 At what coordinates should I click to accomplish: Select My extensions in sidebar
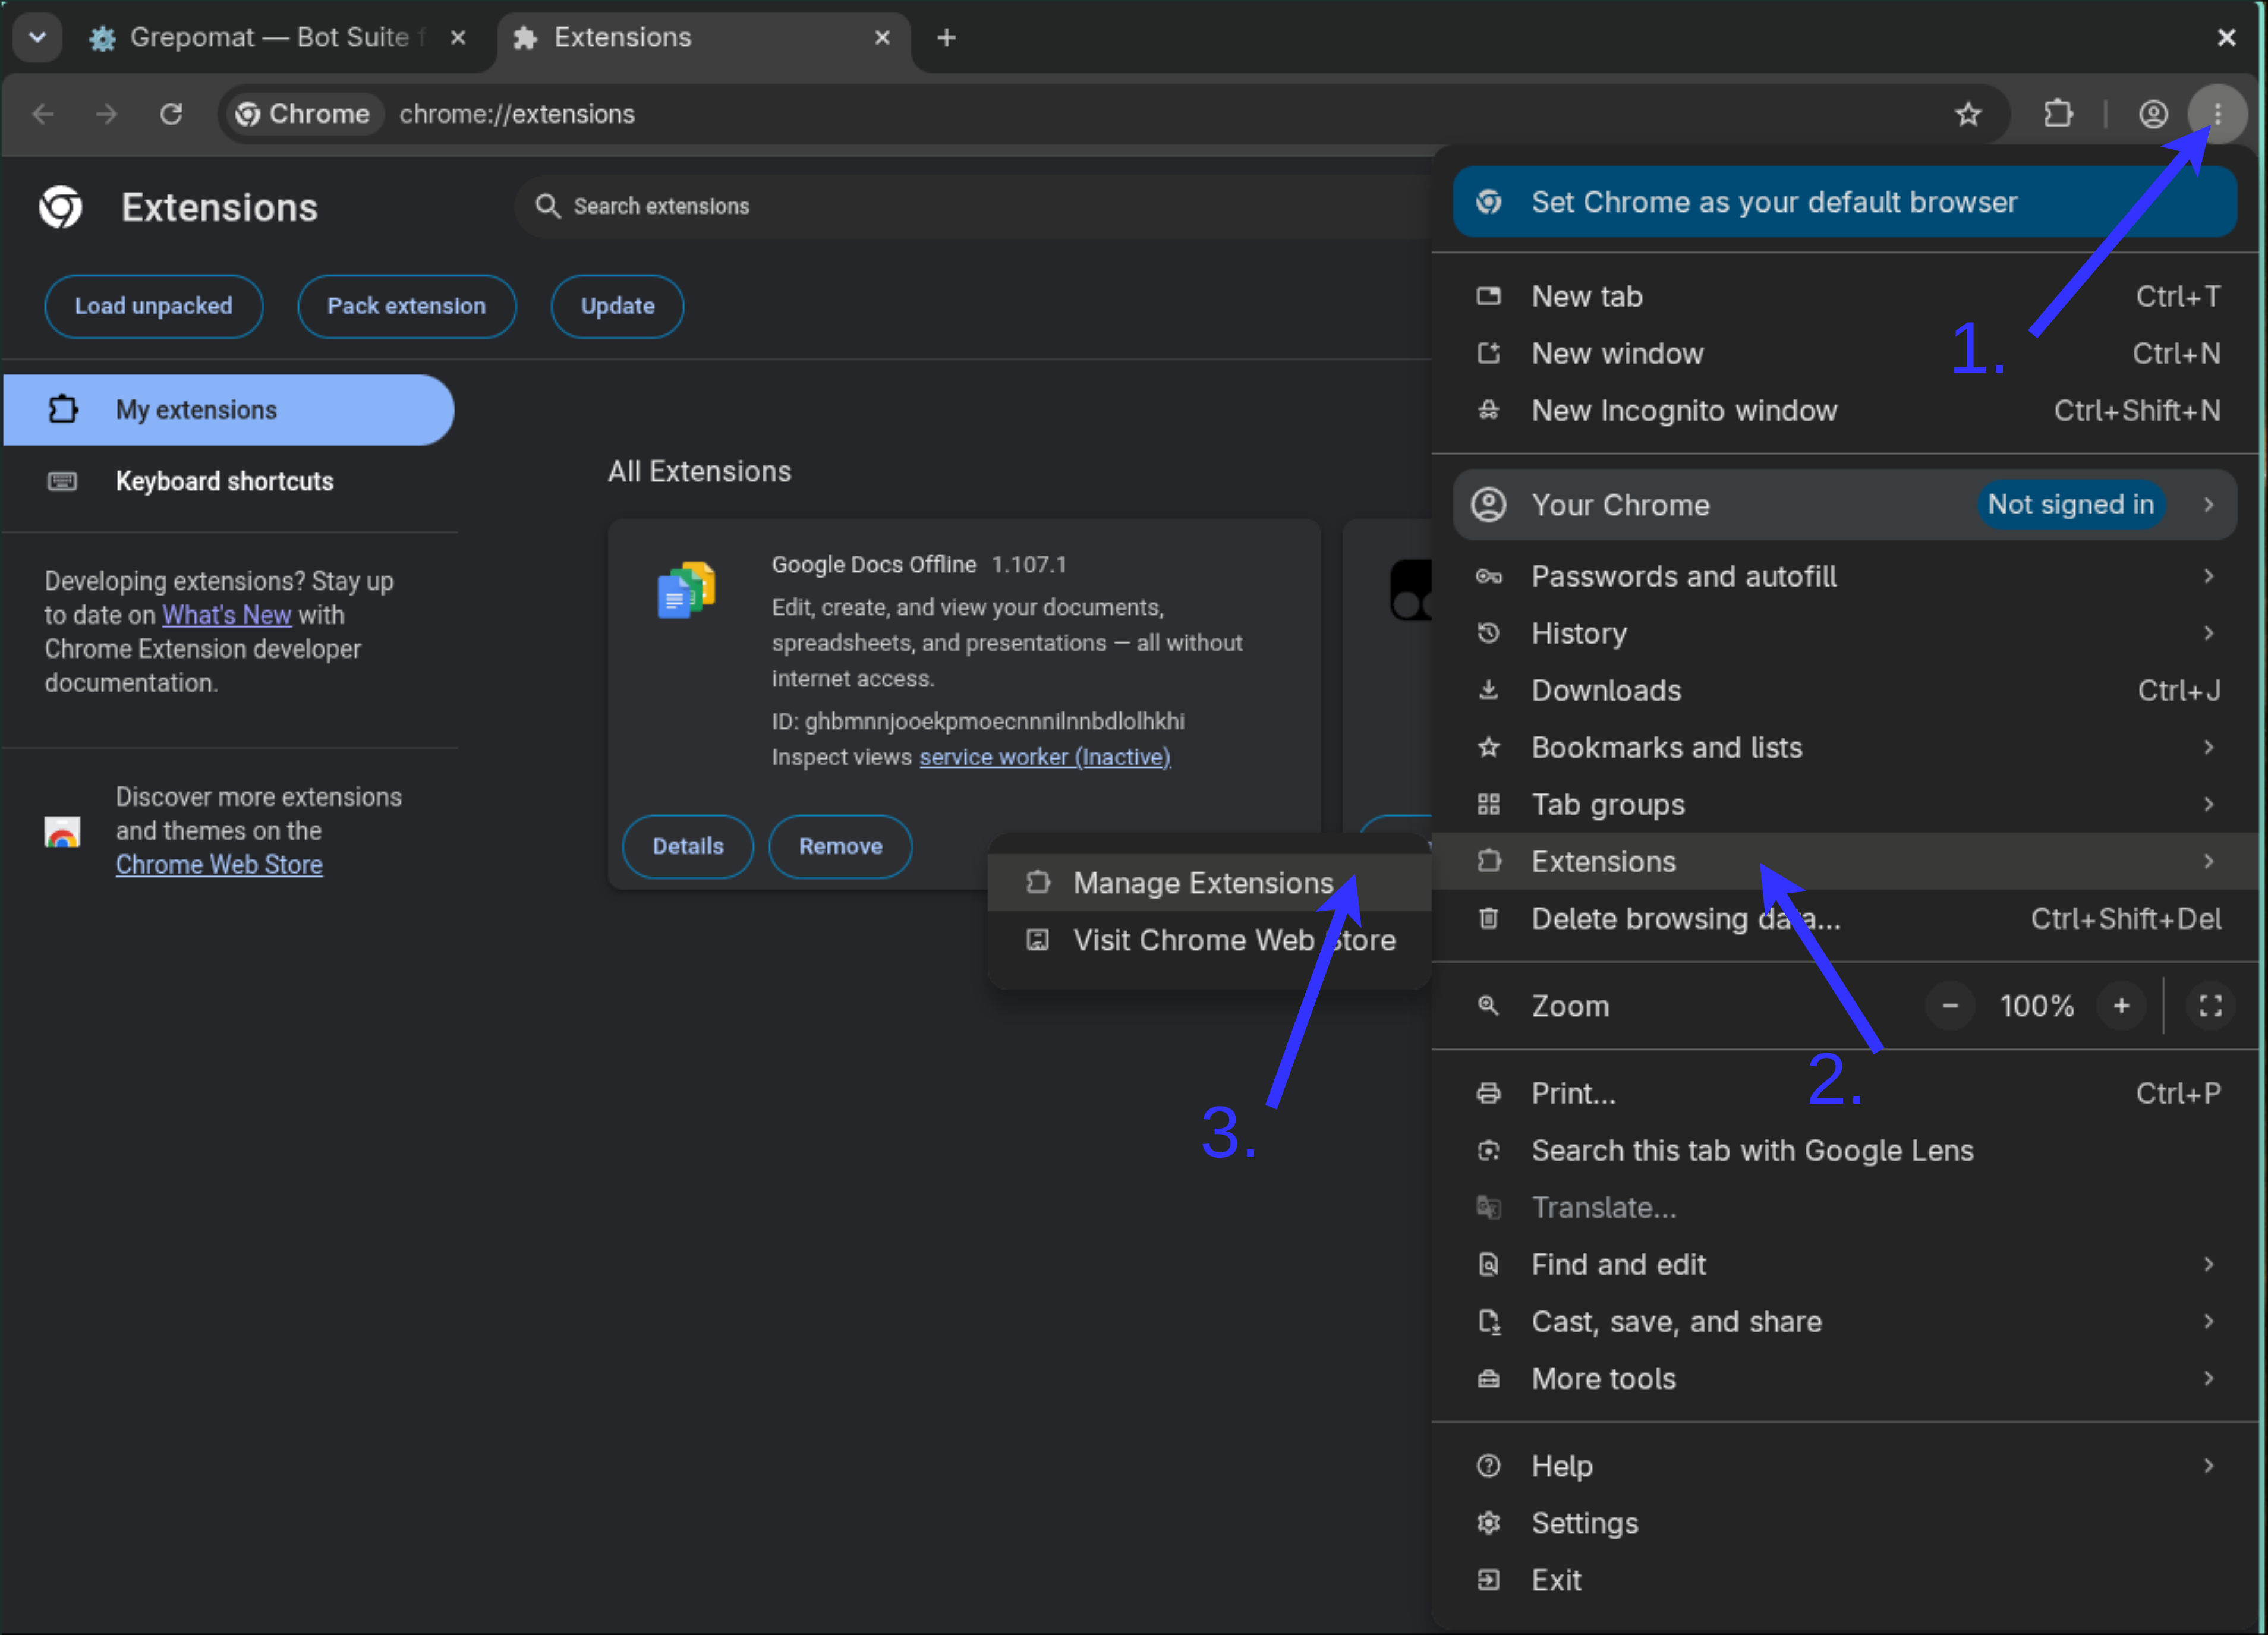click(229, 410)
